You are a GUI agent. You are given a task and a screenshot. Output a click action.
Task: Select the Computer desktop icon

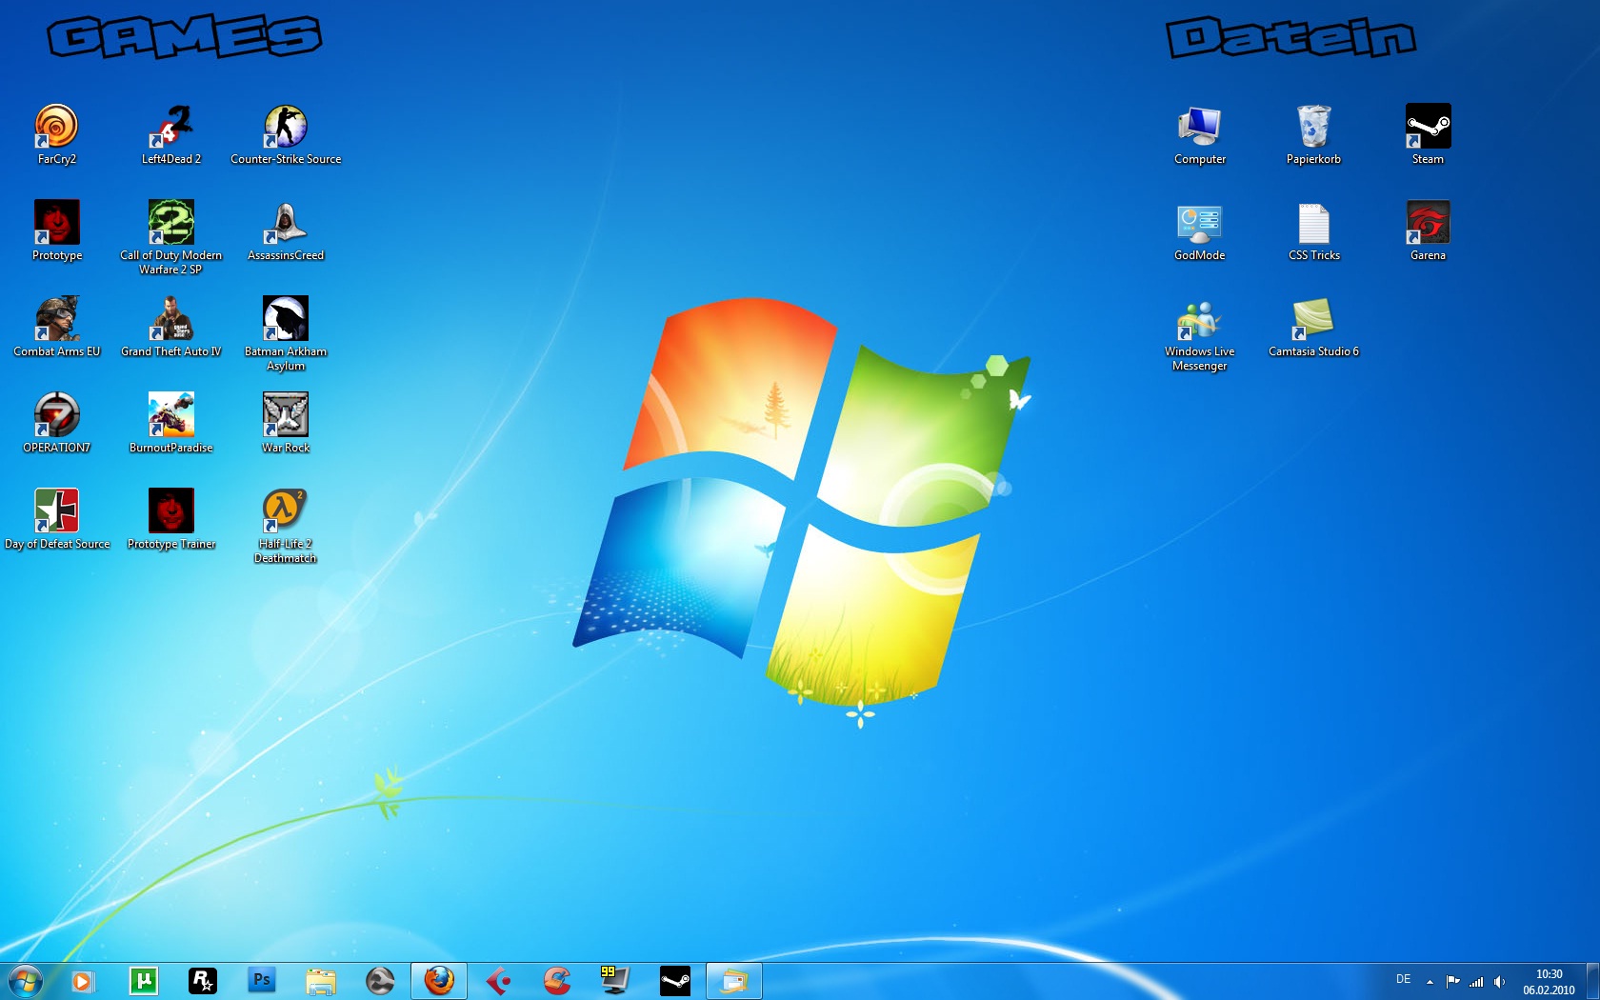[1200, 134]
